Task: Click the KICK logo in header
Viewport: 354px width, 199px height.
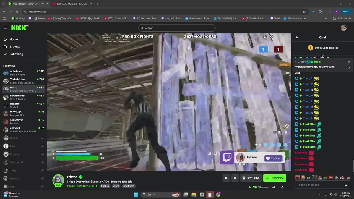Action: tap(20, 28)
